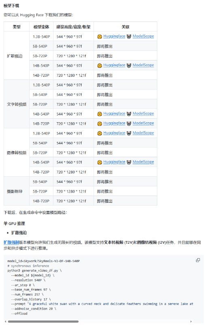Click the right arrow of code block scrollbar

tap(191, 321)
